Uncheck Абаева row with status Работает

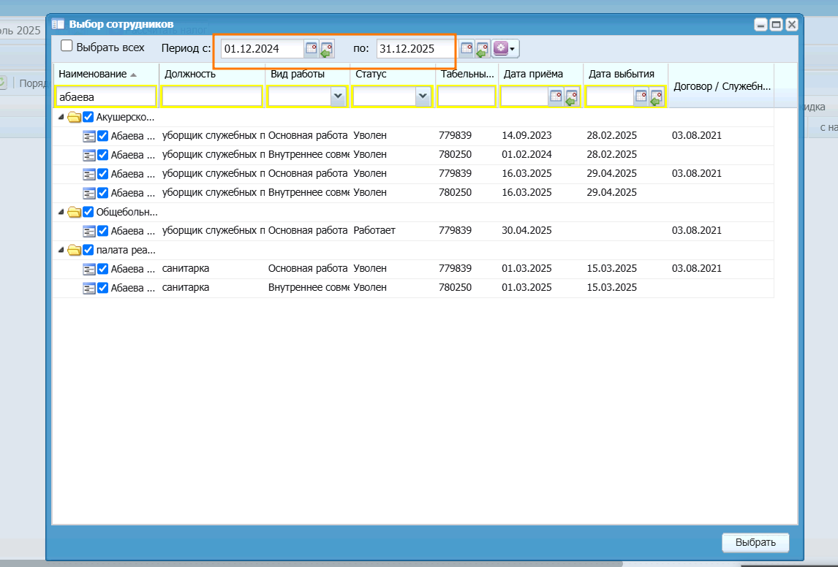[102, 231]
